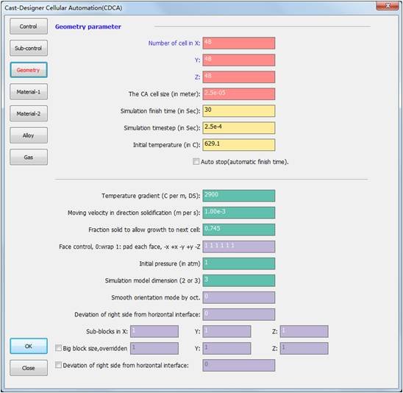The image size is (403, 393).
Task: Open the Gas parameters page
Action: (x=29, y=157)
